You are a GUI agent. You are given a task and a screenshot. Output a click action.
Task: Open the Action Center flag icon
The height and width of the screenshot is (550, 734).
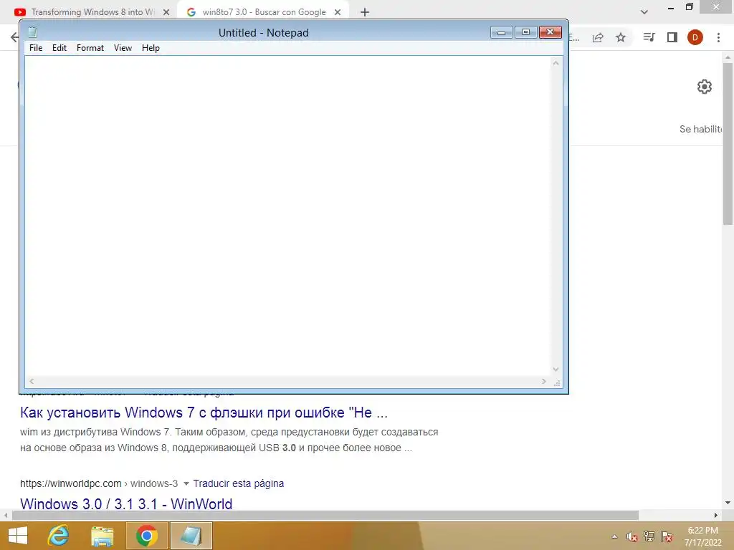(x=667, y=536)
